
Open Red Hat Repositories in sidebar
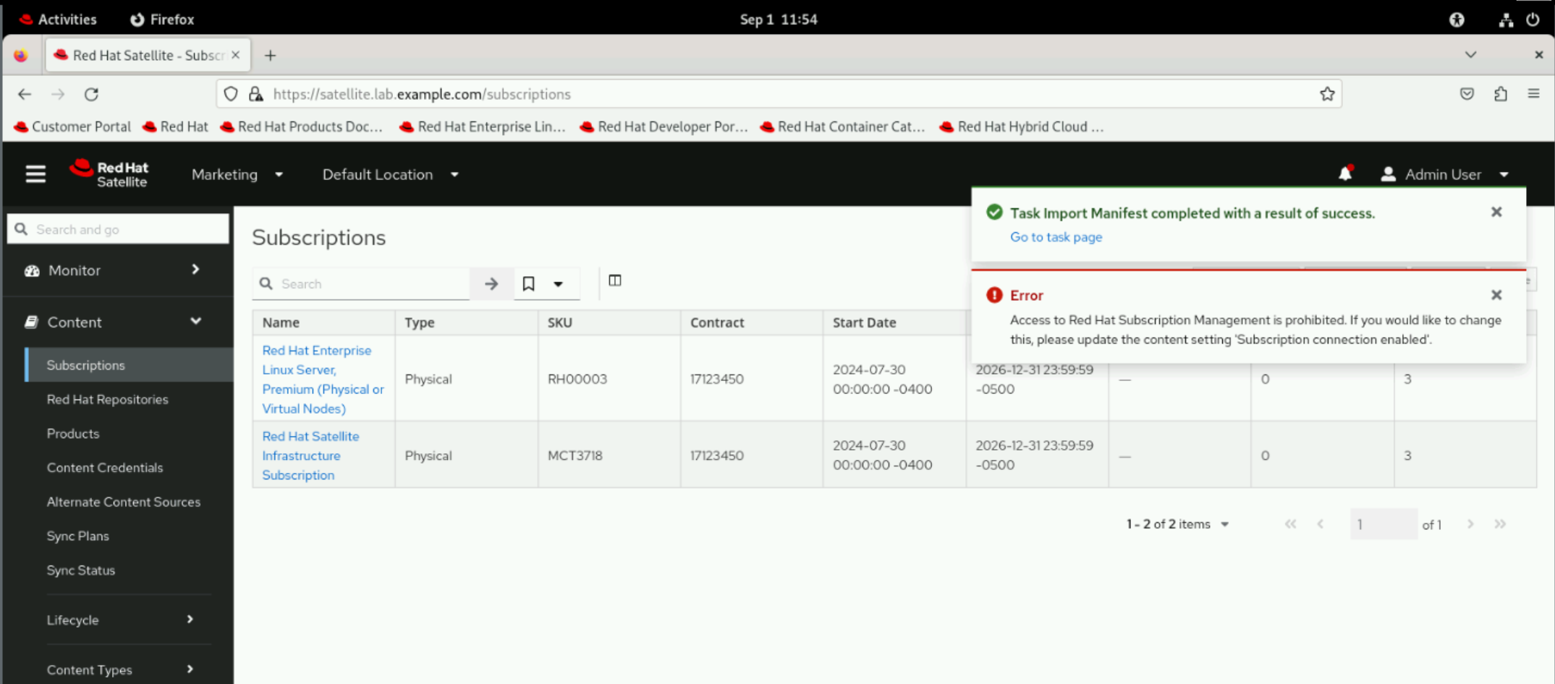click(x=107, y=399)
